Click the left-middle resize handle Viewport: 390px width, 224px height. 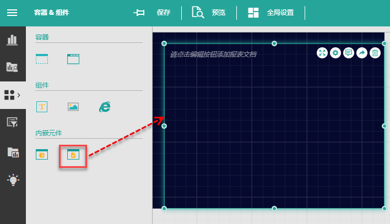(164, 126)
